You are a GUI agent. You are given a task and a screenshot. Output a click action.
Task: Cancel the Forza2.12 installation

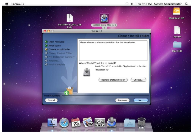pos(51,100)
